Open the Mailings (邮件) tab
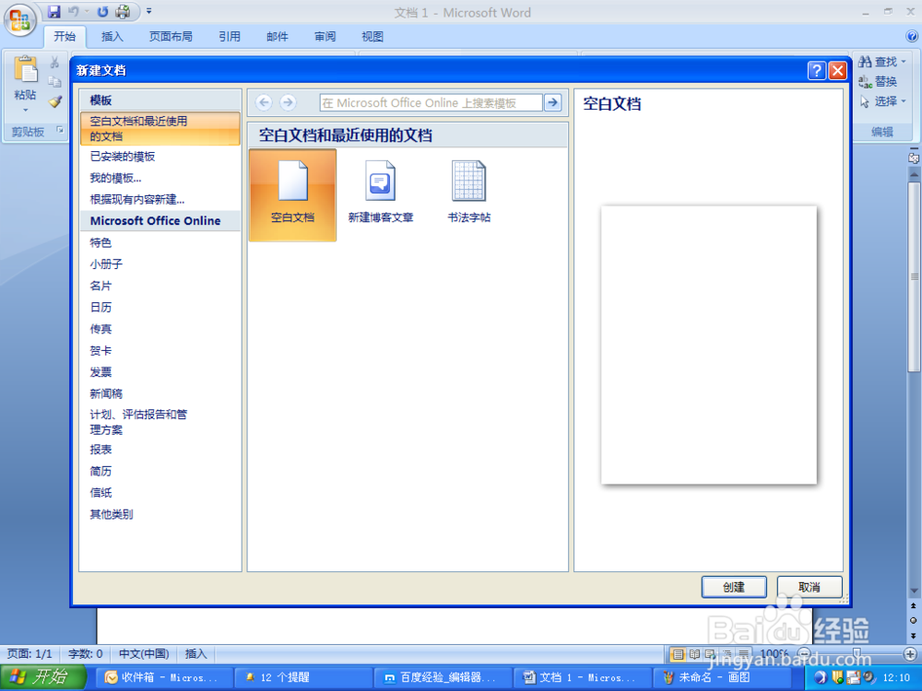Viewport: 922px width, 691px height. point(277,37)
